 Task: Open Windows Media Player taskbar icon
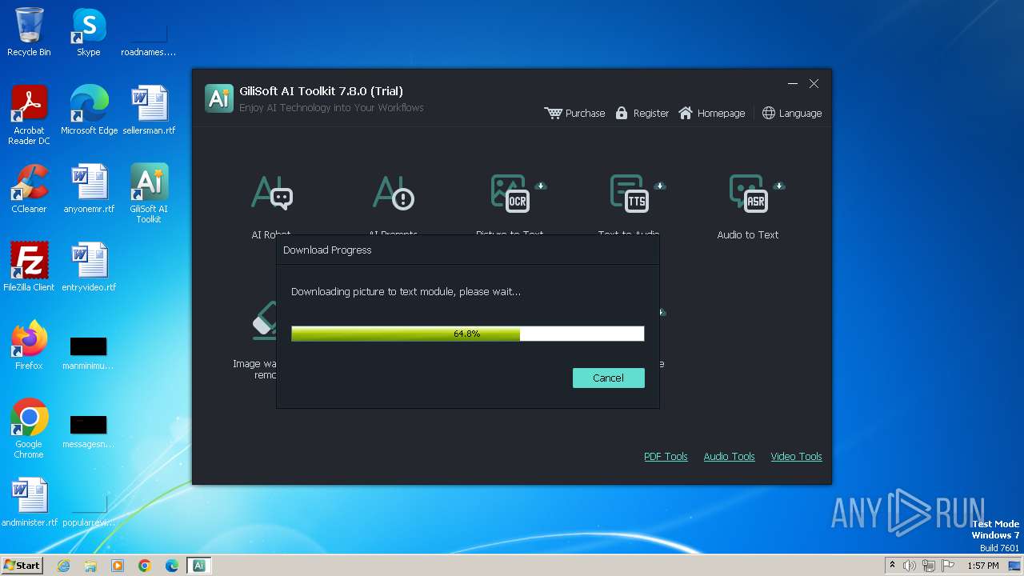coord(118,566)
